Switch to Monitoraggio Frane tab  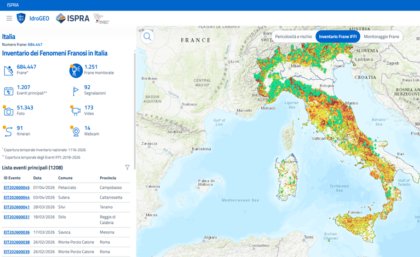[x=381, y=37]
